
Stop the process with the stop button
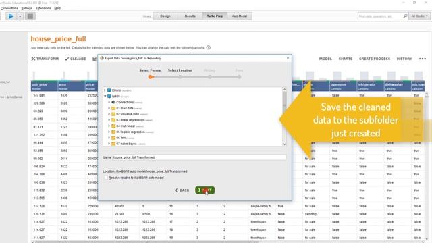(x=30, y=16)
